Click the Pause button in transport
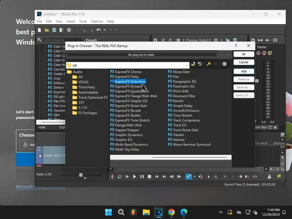The image size is (292, 219). click(x=142, y=176)
